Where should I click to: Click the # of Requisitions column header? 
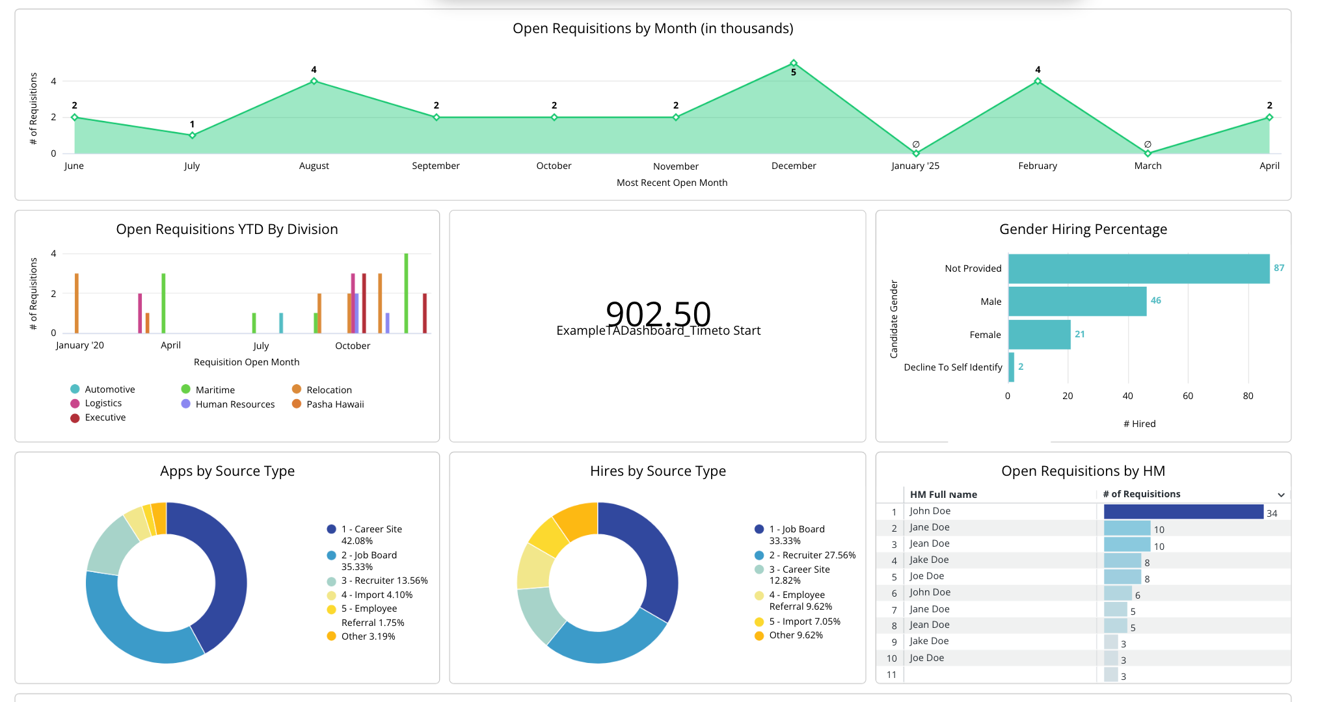pyautogui.click(x=1142, y=494)
